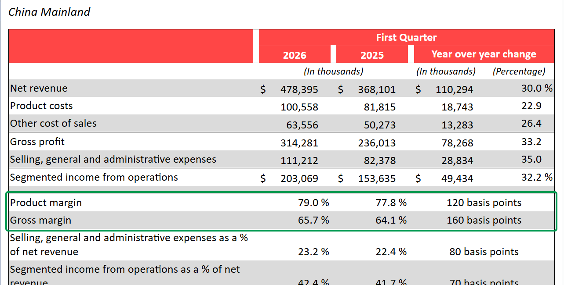Image resolution: width=564 pixels, height=285 pixels.
Task: Click the '22.9' percentage cell
Action: (x=531, y=106)
